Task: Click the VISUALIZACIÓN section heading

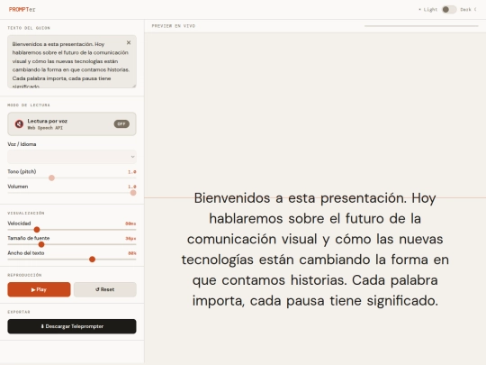Action: 26,214
